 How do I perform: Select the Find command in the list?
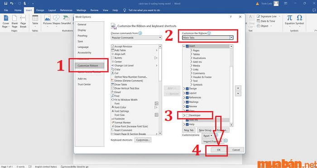pyautogui.click(x=134, y=96)
